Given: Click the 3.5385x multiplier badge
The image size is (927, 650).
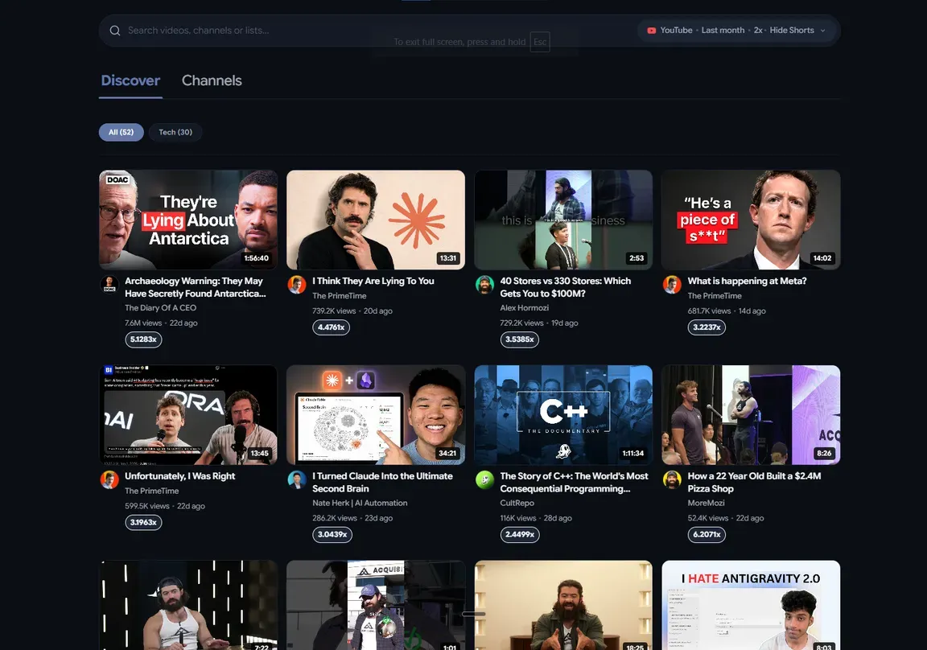Looking at the screenshot, I should coord(519,339).
